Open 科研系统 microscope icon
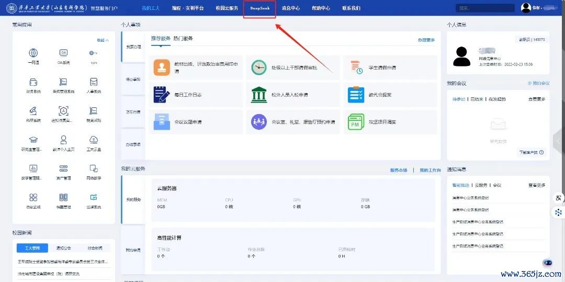This screenshot has height=282, width=565. tap(33, 110)
